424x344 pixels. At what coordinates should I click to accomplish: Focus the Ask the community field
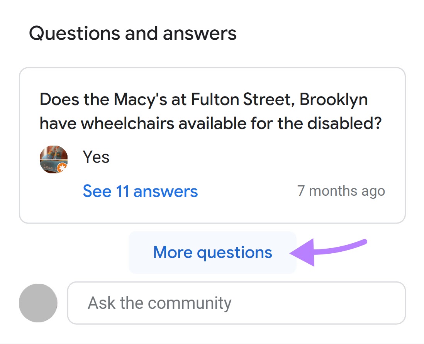tap(236, 303)
